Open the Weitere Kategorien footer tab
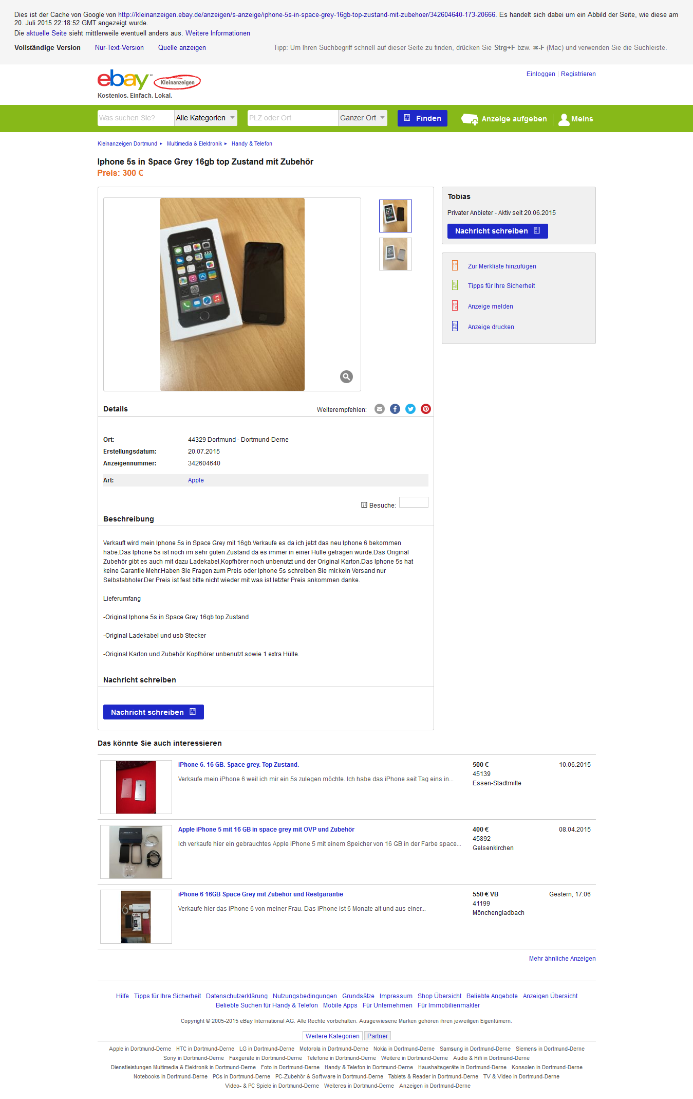 332,1036
